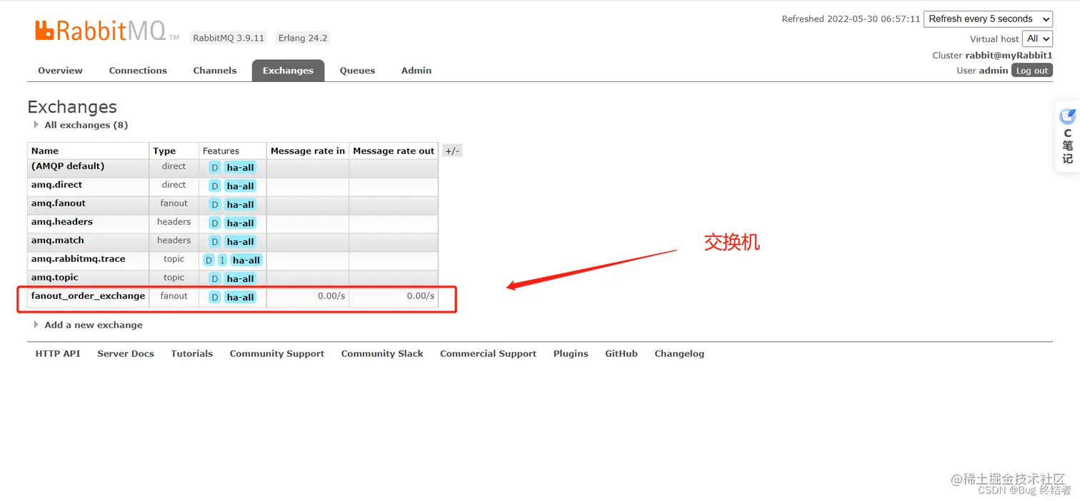
Task: Open the Virtual host dropdown
Action: 1037,39
